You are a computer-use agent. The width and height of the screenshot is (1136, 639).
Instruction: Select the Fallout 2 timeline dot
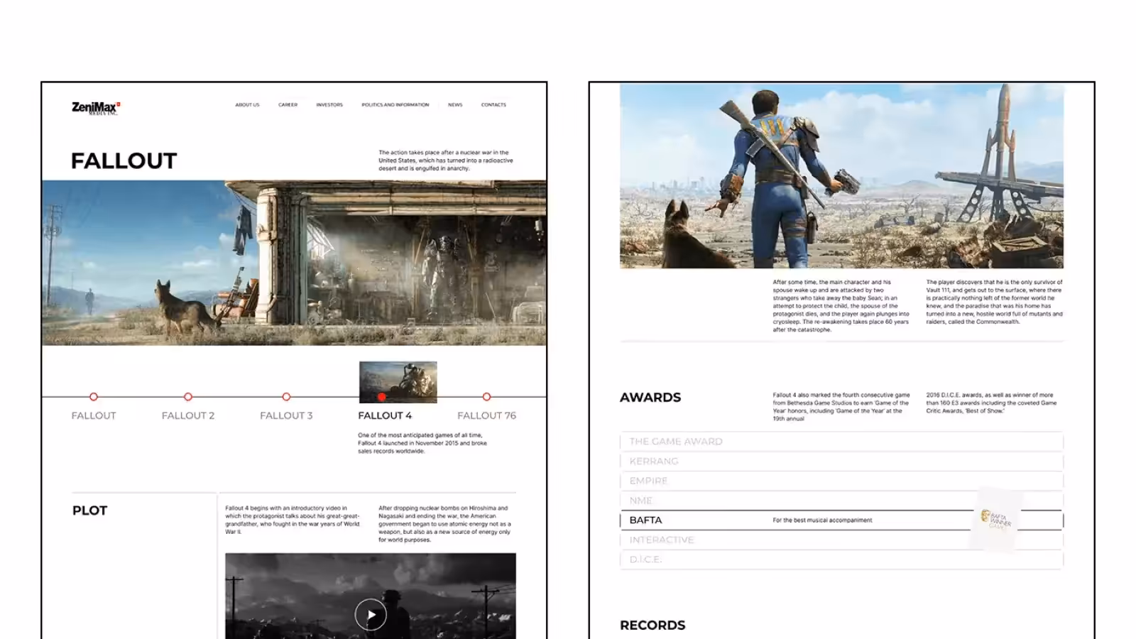pyautogui.click(x=188, y=397)
